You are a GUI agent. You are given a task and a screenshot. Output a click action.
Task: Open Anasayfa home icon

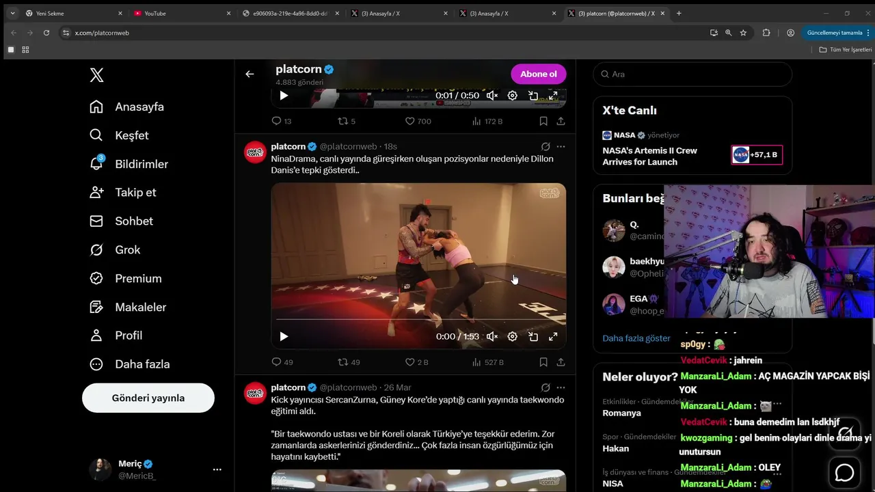pos(96,107)
